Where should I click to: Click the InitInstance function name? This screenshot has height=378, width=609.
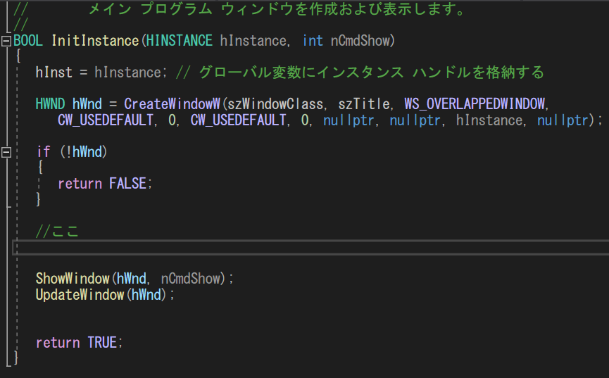pyautogui.click(x=95, y=41)
